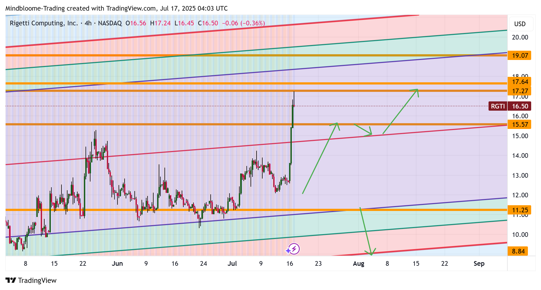541x290 pixels.
Task: Select the 15.57 price level label
Action: pyautogui.click(x=519, y=125)
